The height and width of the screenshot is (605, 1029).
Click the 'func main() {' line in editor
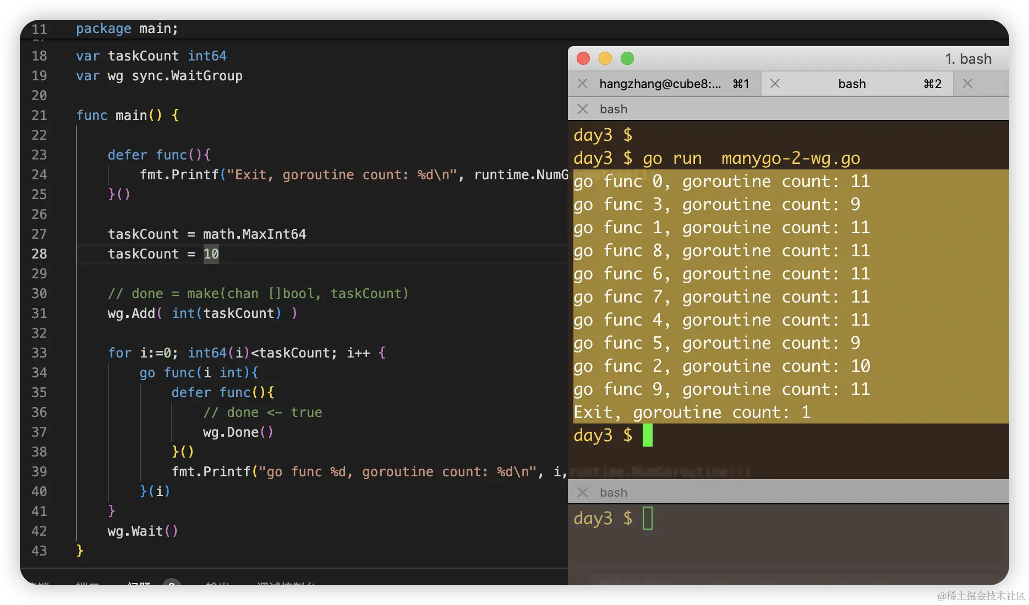click(128, 116)
